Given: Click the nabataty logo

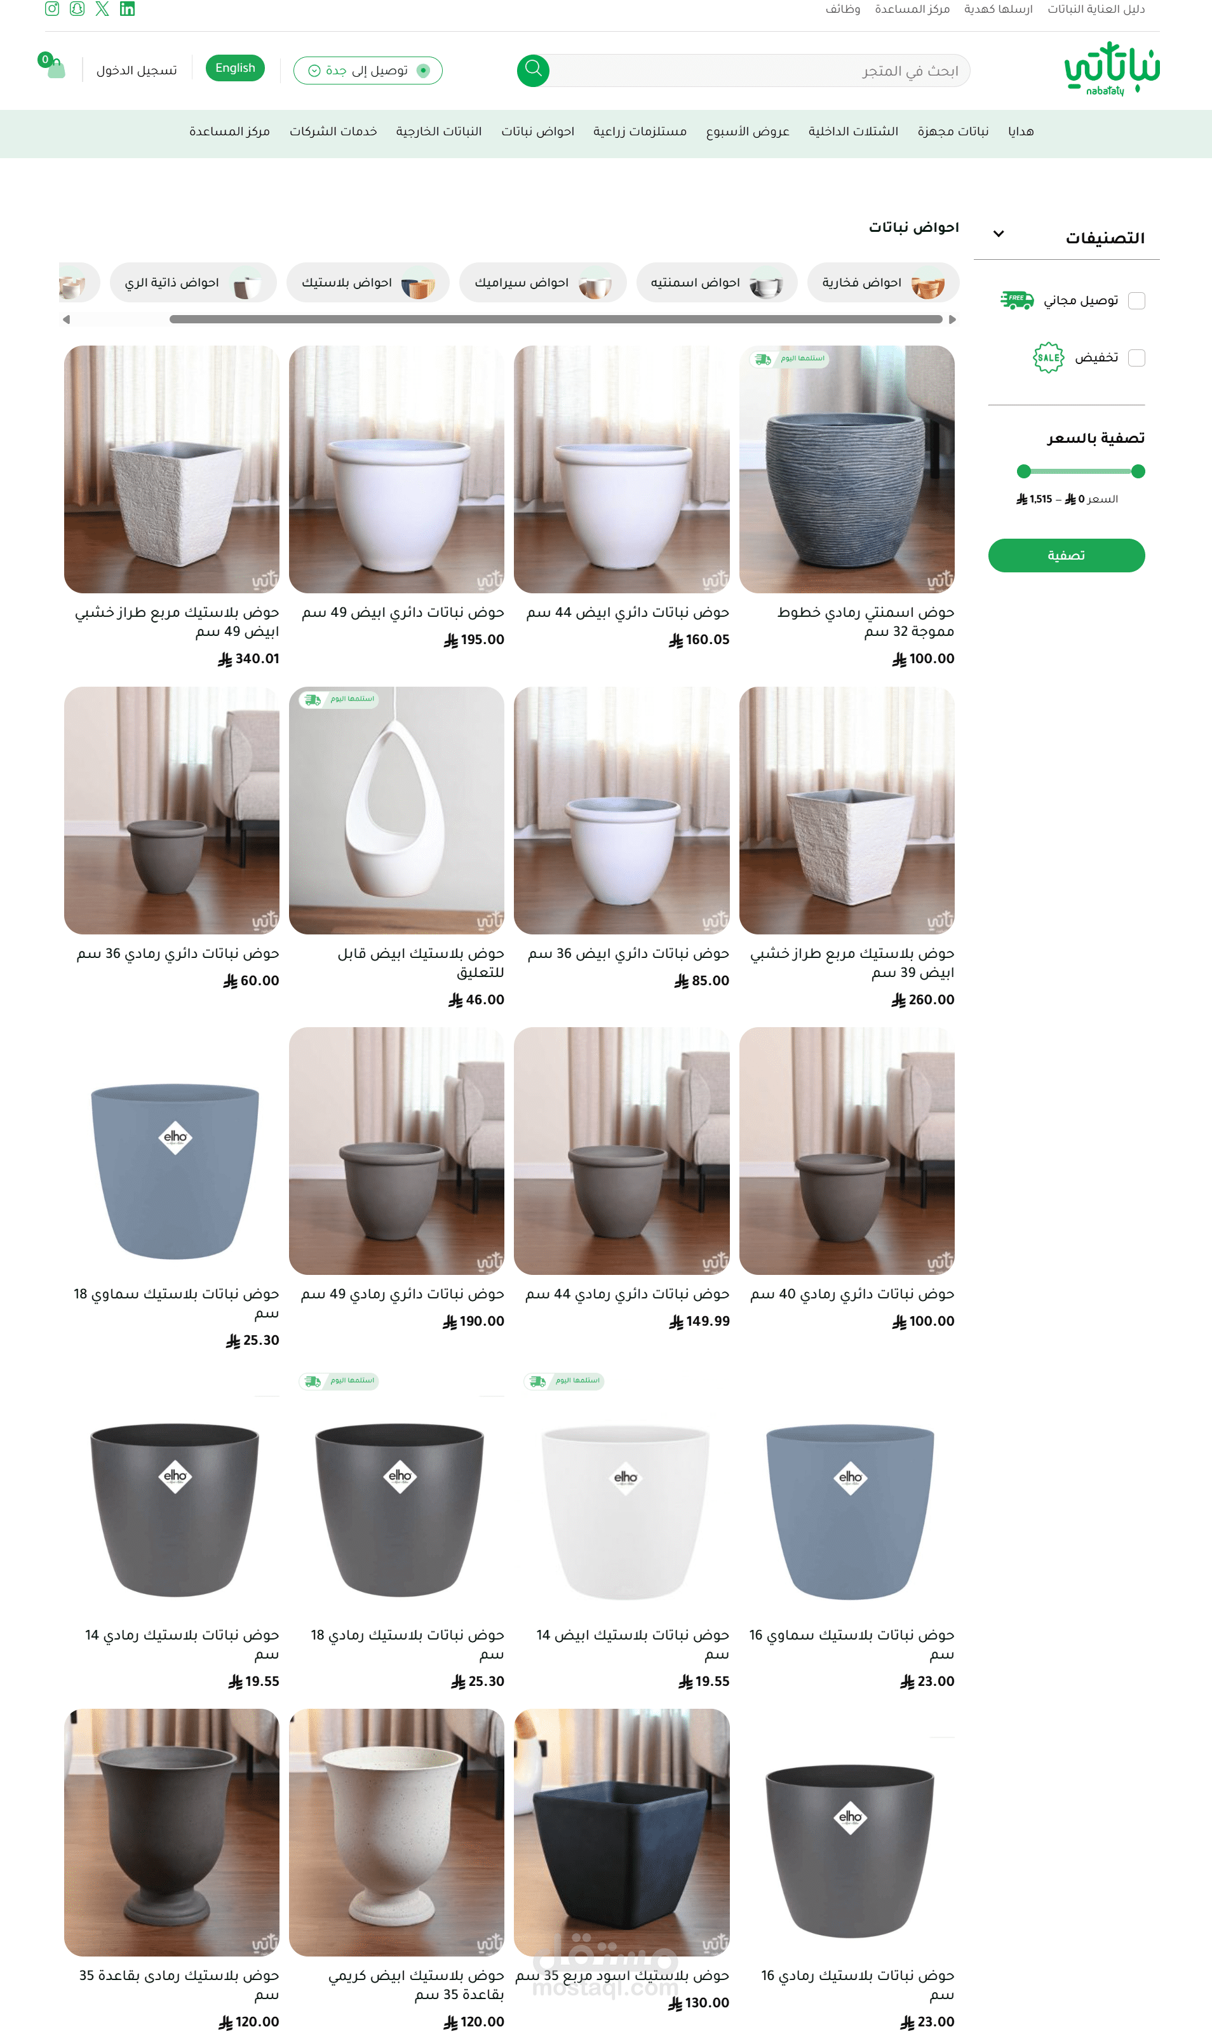Looking at the screenshot, I should (1112, 69).
